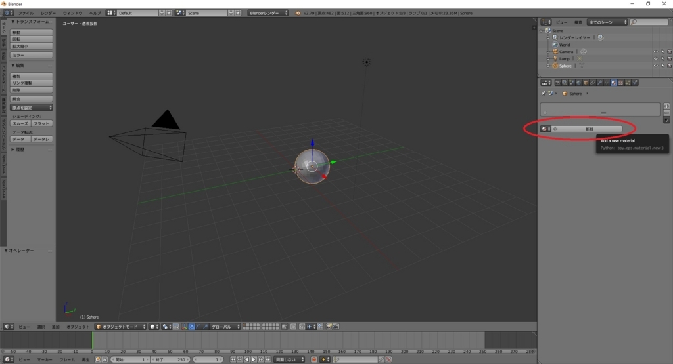Image resolution: width=673 pixels, height=364 pixels.
Task: Open the World properties tab icon
Action: point(578,83)
